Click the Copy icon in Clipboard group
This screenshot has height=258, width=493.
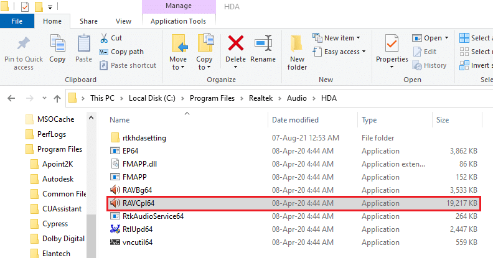[57, 47]
